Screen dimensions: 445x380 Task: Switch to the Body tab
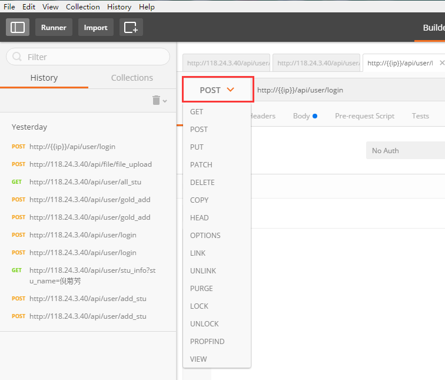click(x=301, y=116)
